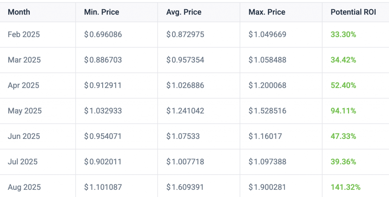Click the Min. Price column header

(x=101, y=12)
